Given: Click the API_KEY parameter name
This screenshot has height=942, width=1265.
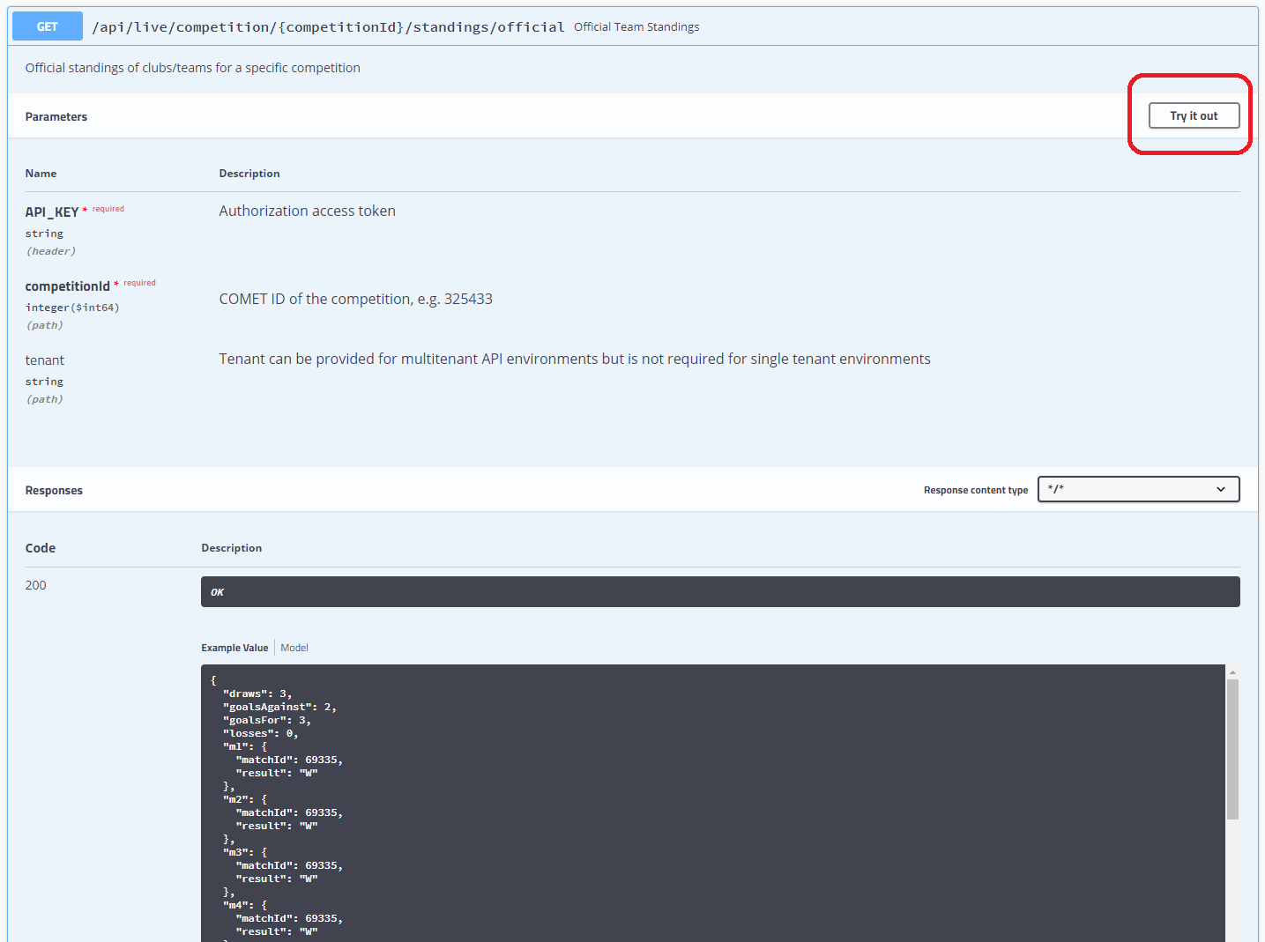Looking at the screenshot, I should 52,212.
